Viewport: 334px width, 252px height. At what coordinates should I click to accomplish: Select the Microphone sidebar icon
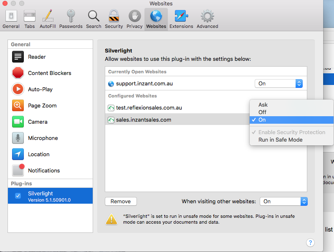coord(18,138)
